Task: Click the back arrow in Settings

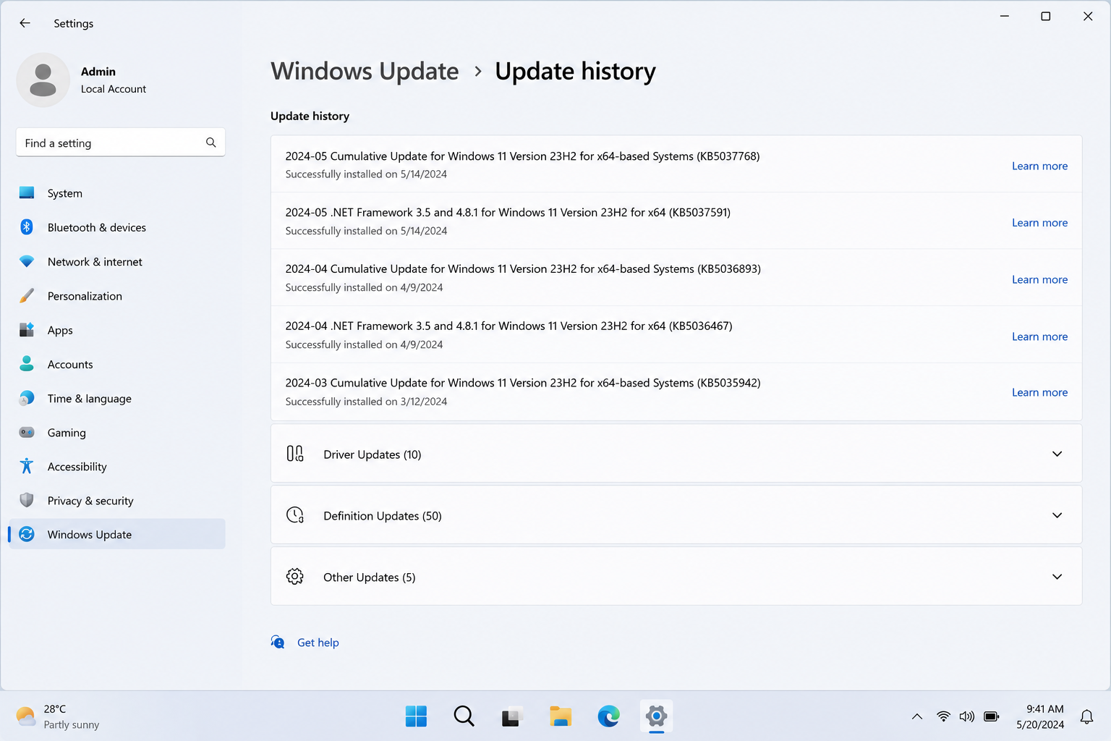Action: point(25,23)
